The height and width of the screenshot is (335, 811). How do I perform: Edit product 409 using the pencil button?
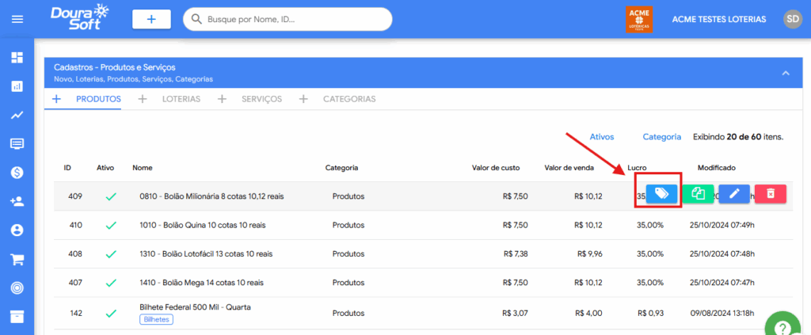pyautogui.click(x=733, y=194)
